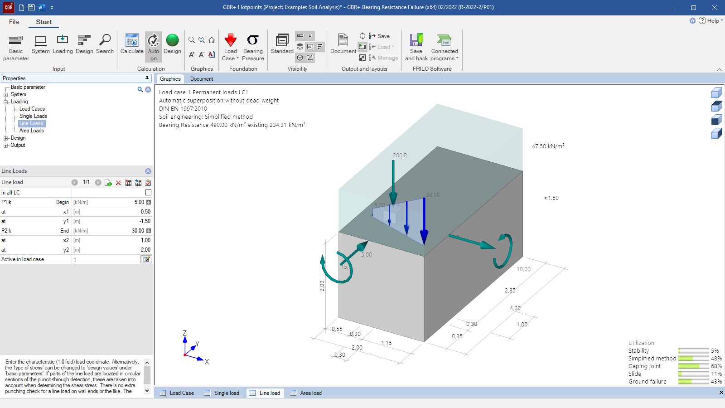Image resolution: width=725 pixels, height=408 pixels.
Task: Edit the y2 coordinate field
Action: click(112, 250)
